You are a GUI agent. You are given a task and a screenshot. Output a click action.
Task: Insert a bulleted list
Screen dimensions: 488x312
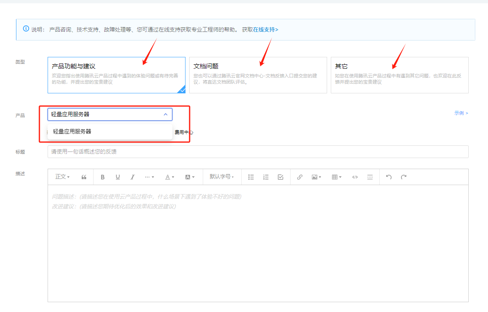coord(251,177)
